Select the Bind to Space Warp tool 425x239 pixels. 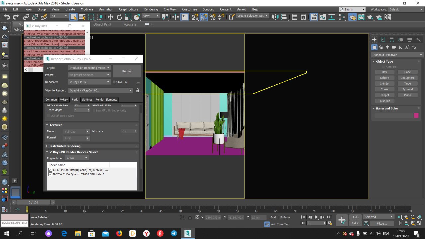tap(43, 17)
